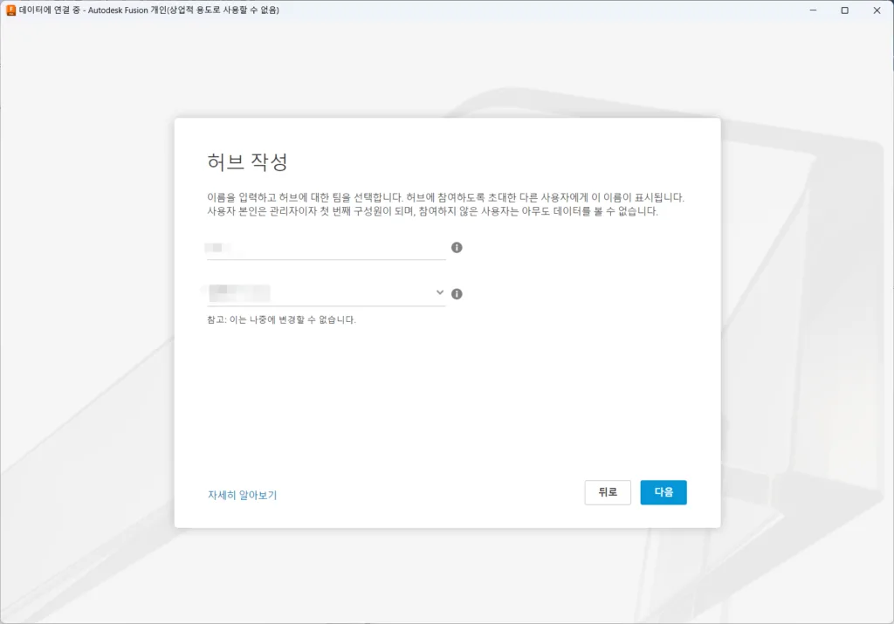Click the 뒤로 (Back) button

pyautogui.click(x=608, y=492)
